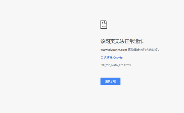Click the 重新加载 reload button
This screenshot has width=184, height=113.
pyautogui.click(x=111, y=81)
